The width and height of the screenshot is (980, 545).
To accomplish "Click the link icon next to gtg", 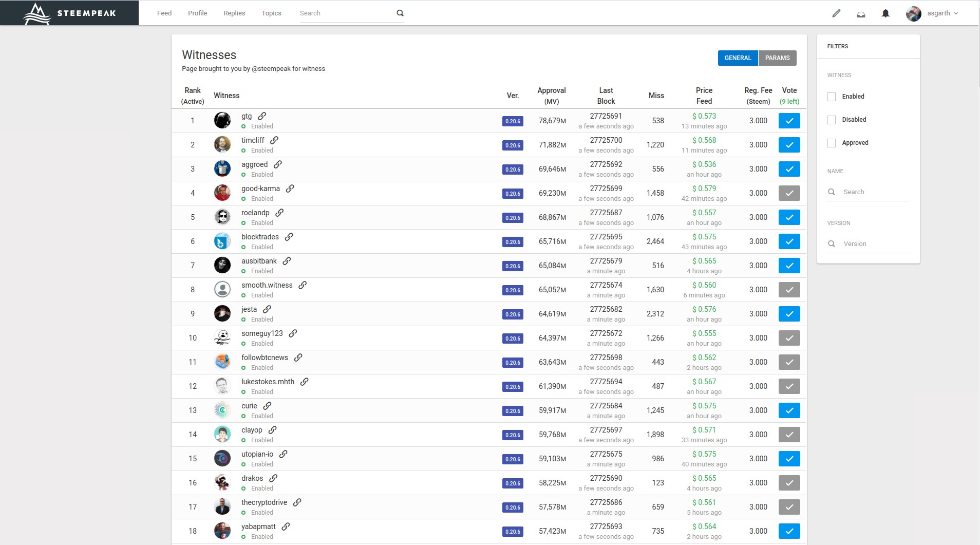I will point(262,116).
